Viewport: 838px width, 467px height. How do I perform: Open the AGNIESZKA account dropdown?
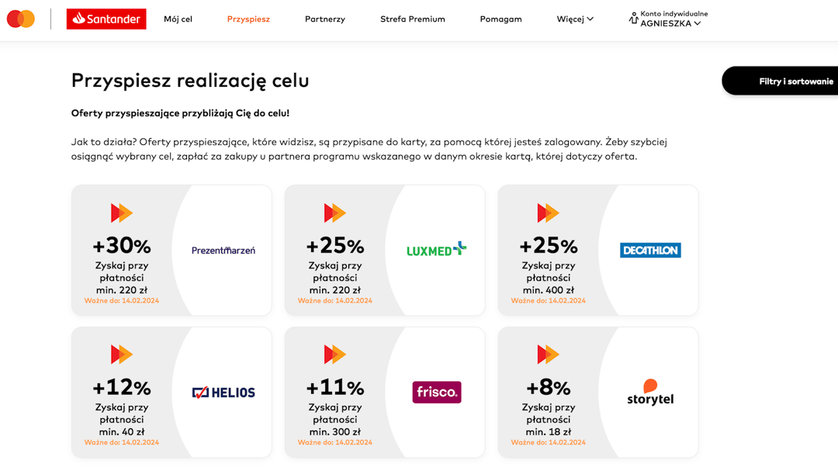[x=669, y=22]
